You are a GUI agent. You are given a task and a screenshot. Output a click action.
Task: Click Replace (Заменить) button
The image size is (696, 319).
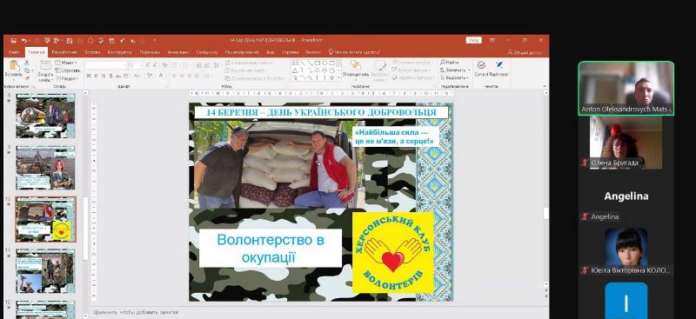tap(455, 70)
